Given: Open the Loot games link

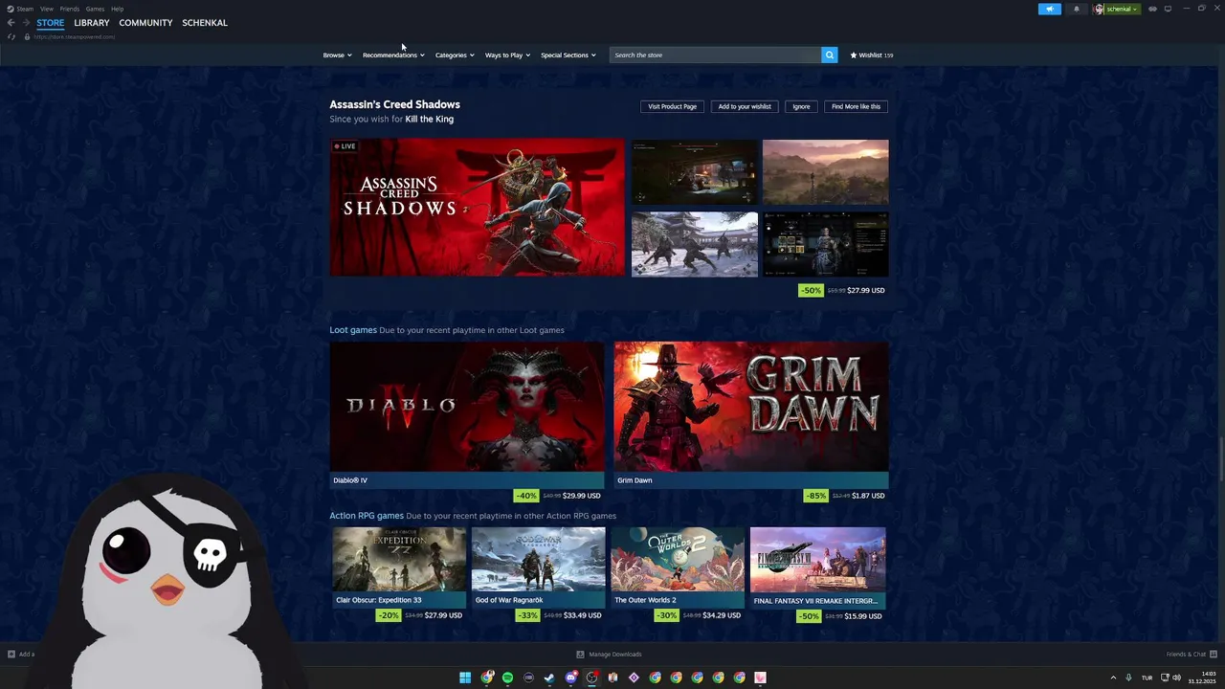Looking at the screenshot, I should [x=353, y=330].
